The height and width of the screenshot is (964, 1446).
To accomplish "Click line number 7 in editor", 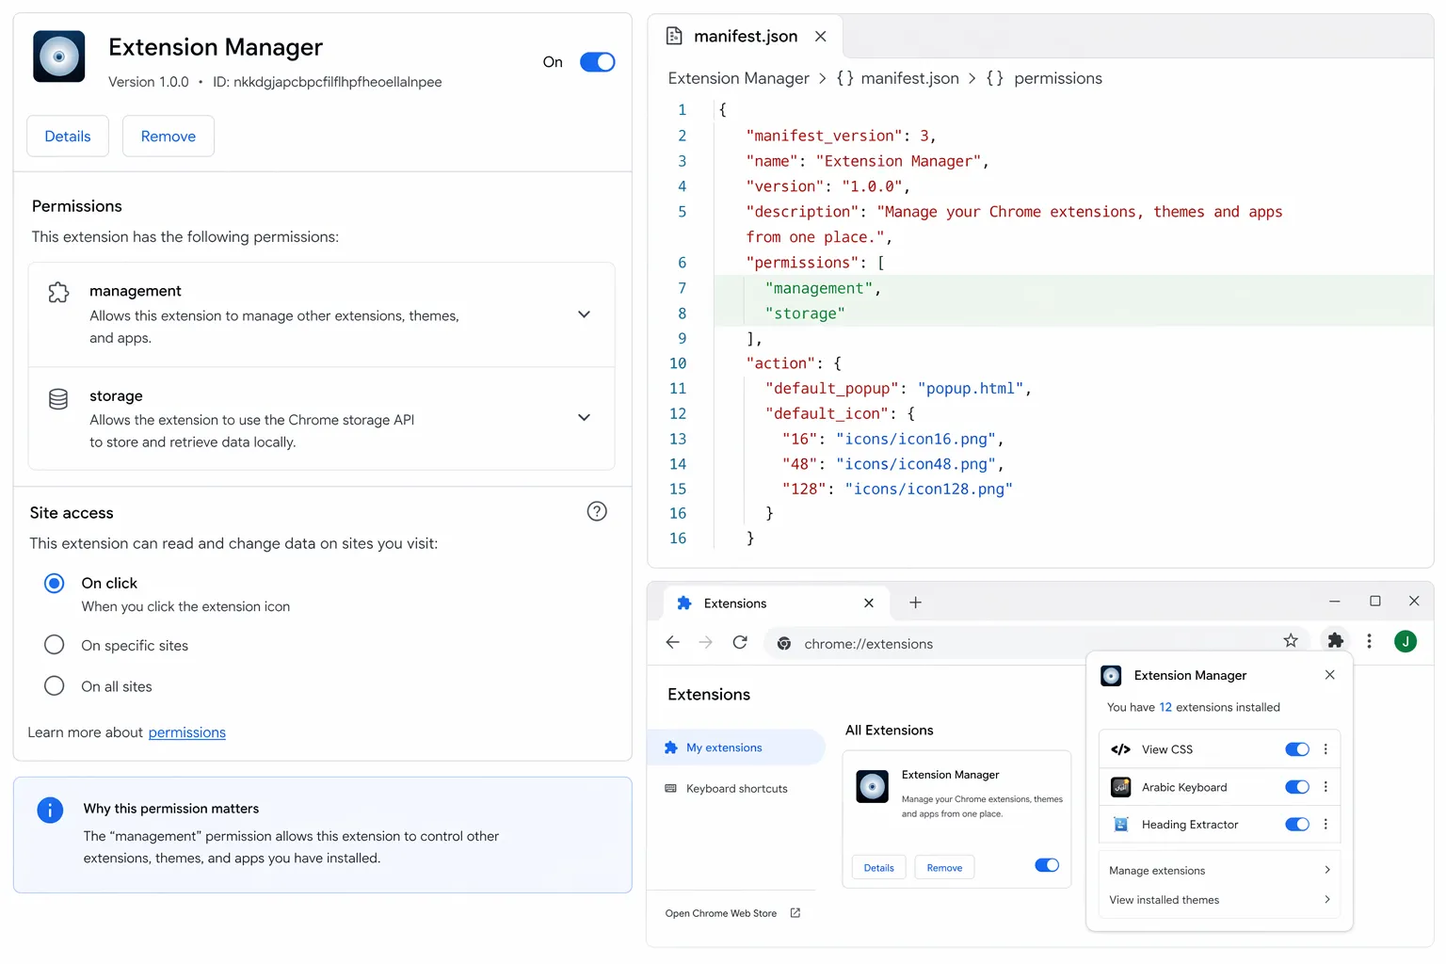I will 683,288.
